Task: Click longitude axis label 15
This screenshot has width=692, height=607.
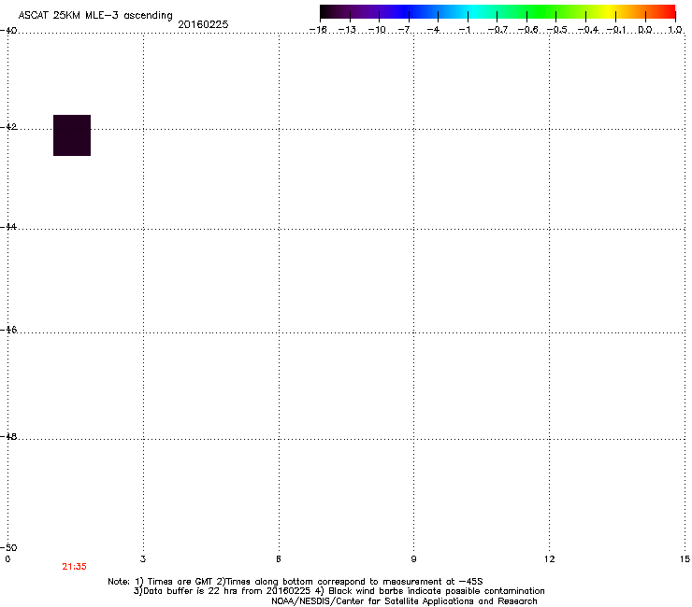Action: coord(685,559)
